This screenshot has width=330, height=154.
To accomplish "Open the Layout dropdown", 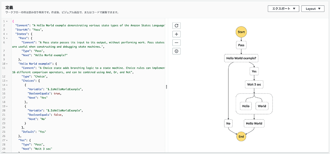I will [313, 9].
